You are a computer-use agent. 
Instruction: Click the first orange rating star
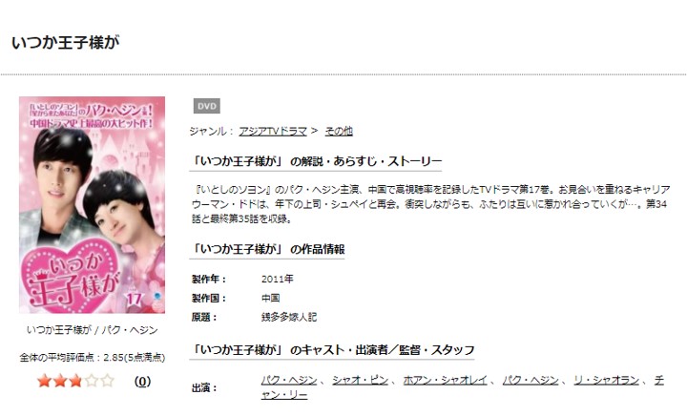44,381
